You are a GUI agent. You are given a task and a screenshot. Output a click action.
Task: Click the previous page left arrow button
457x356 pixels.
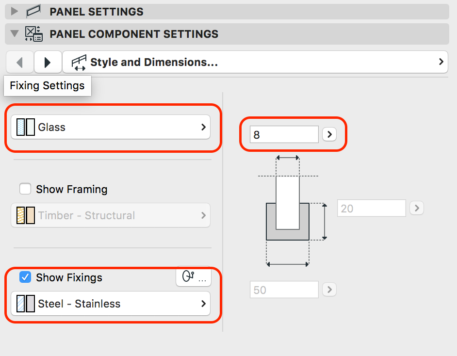pos(19,62)
